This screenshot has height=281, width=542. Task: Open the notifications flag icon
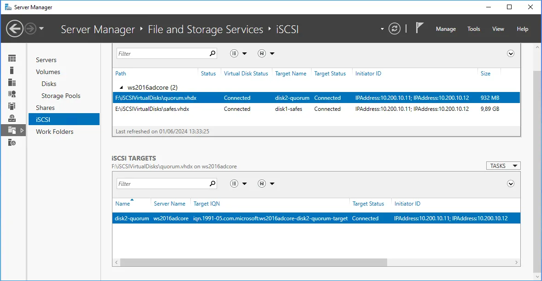(x=419, y=29)
